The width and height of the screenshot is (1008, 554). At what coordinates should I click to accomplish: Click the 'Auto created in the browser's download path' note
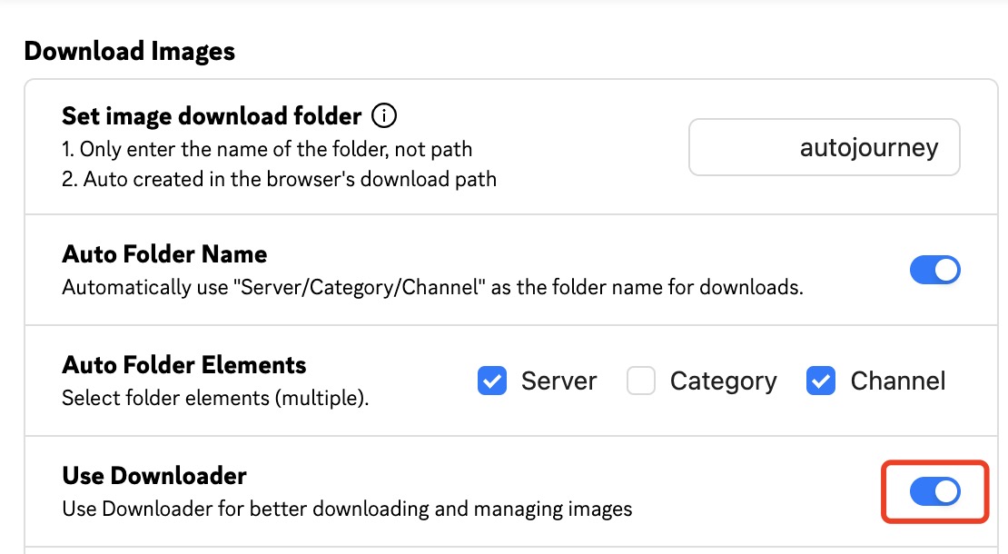(x=279, y=179)
